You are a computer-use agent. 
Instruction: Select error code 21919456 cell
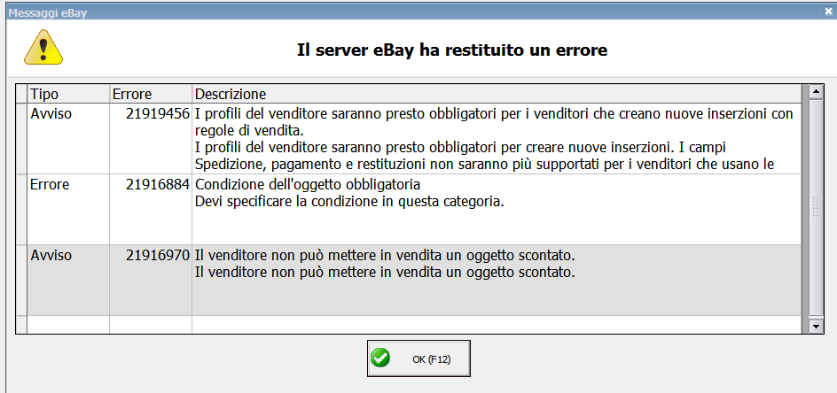pyautogui.click(x=151, y=138)
